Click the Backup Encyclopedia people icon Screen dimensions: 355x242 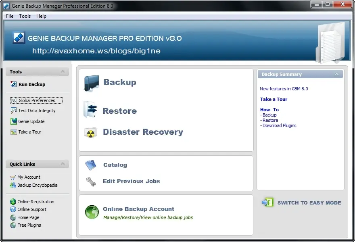pyautogui.click(x=13, y=185)
